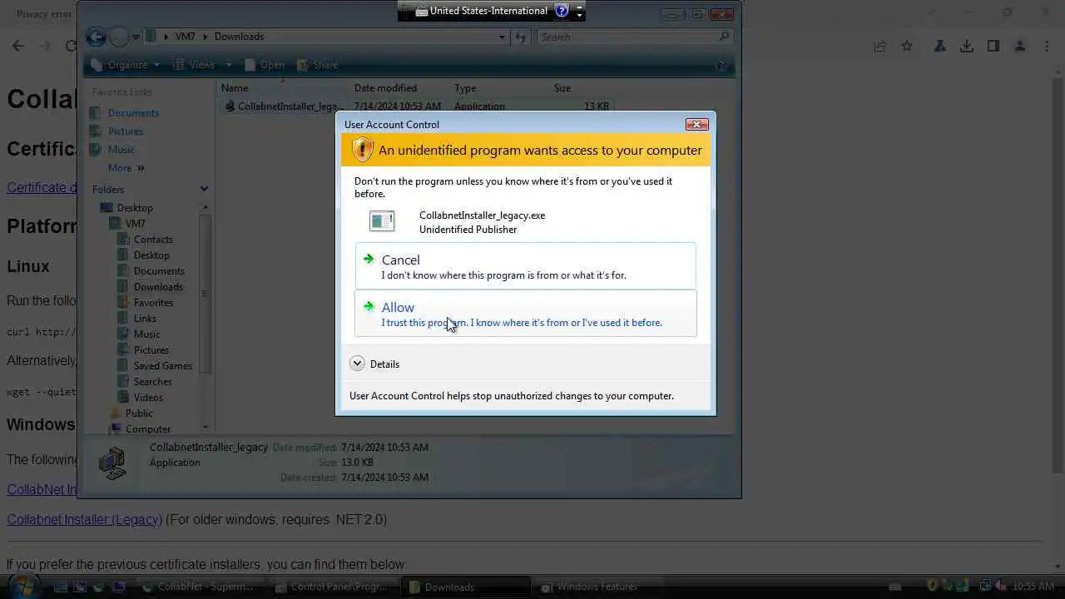Click the Explorer Search box
The image size is (1065, 599).
coord(634,37)
